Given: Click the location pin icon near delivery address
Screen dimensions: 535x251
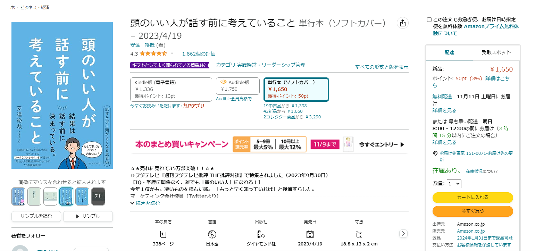Looking at the screenshot, I should point(435,153).
